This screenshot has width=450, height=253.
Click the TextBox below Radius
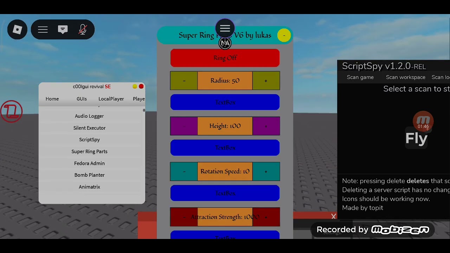click(x=225, y=102)
